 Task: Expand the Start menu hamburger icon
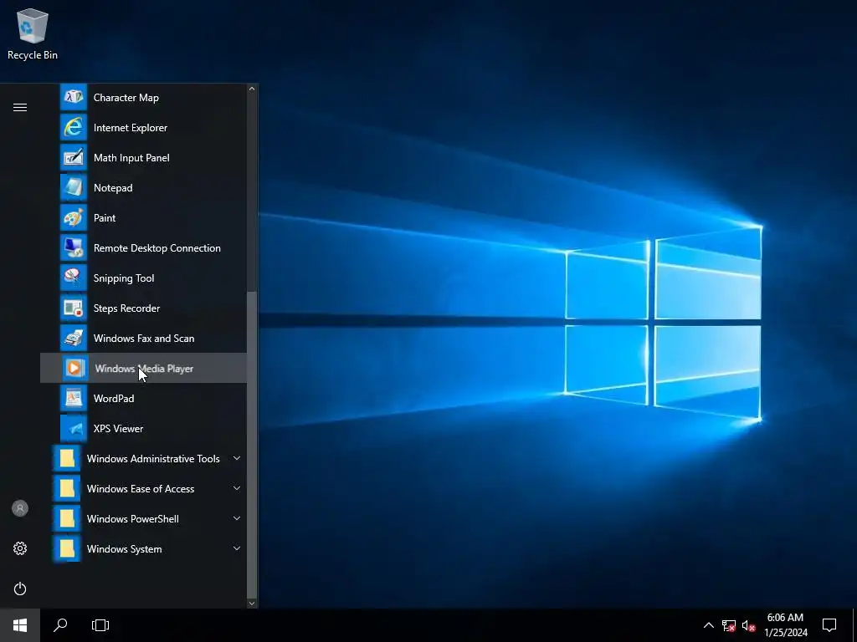coord(20,108)
